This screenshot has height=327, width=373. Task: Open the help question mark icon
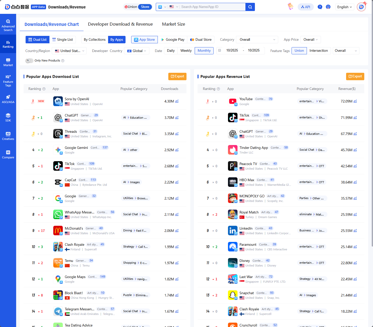pos(320,7)
